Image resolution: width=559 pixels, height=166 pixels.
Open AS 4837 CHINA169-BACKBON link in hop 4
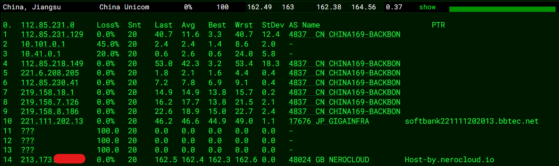click(x=344, y=64)
